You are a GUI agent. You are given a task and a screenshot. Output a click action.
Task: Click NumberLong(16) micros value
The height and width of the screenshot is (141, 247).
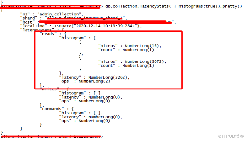pos(142,46)
